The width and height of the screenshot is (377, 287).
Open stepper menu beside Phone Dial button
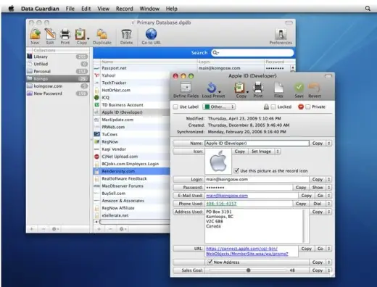click(x=328, y=204)
